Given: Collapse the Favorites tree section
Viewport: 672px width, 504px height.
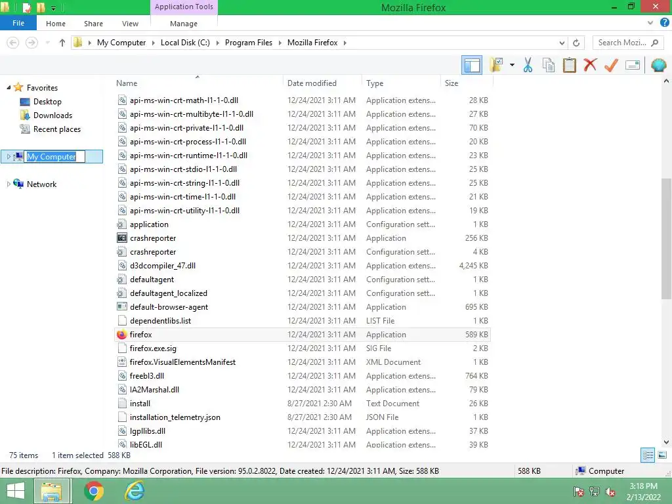Looking at the screenshot, I should point(9,87).
